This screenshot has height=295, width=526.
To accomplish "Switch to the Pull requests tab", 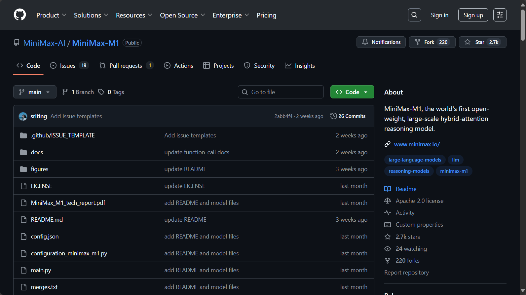I will 126,66.
